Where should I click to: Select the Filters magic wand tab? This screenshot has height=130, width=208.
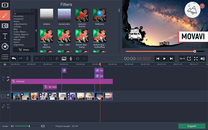coord(5,15)
